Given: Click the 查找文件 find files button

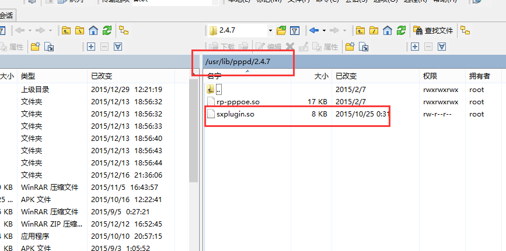Looking at the screenshot, I should (x=433, y=31).
